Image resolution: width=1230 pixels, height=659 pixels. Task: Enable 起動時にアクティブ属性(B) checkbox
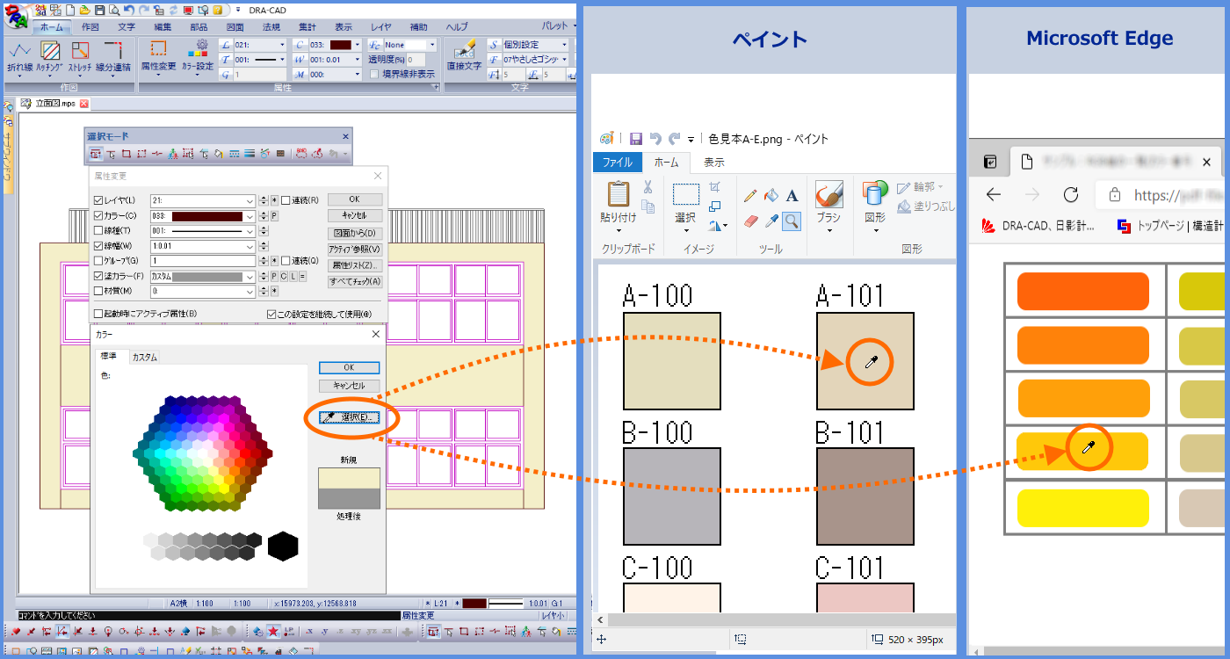[x=98, y=314]
